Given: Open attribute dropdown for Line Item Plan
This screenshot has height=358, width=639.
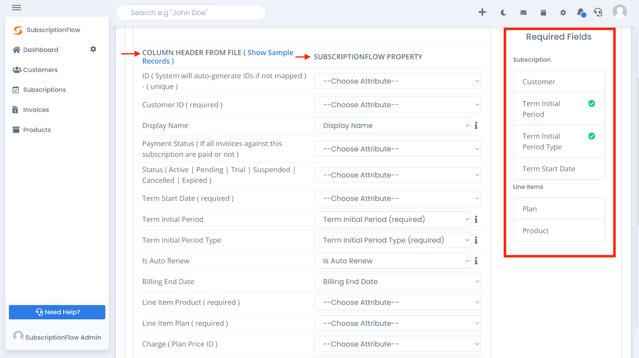Looking at the screenshot, I should [x=397, y=323].
